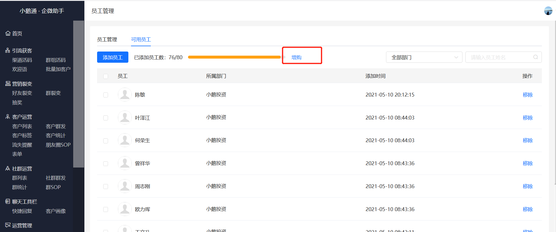
Task: Click 移除 for 欧力珲
Action: coord(528,209)
